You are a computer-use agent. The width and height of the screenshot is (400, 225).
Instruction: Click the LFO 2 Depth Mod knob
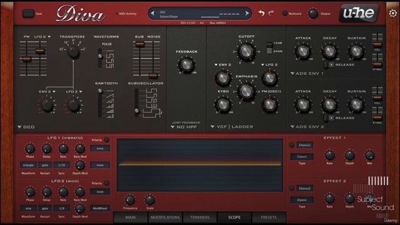click(80, 209)
